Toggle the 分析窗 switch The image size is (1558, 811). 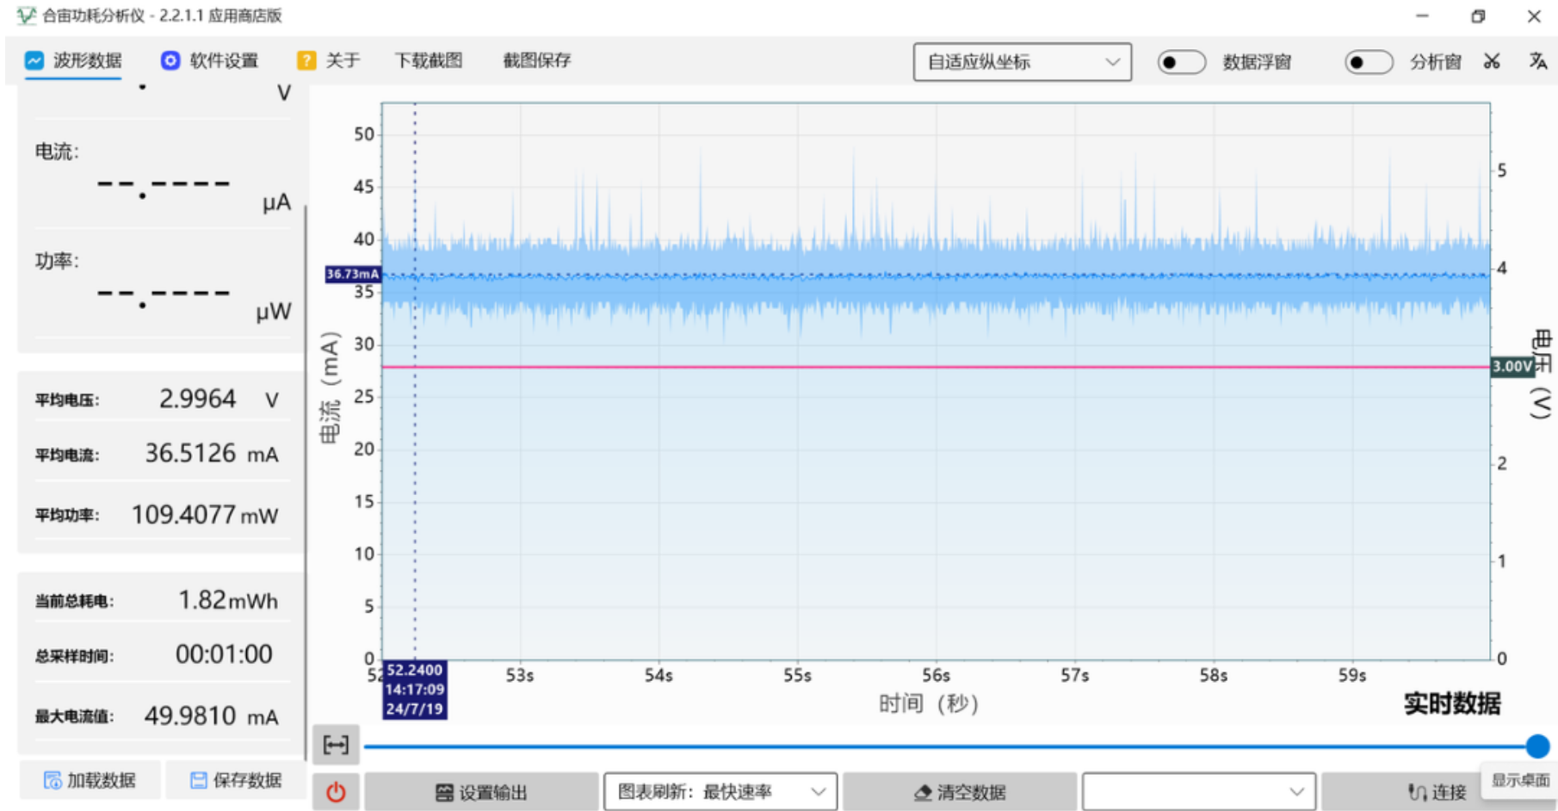1368,62
